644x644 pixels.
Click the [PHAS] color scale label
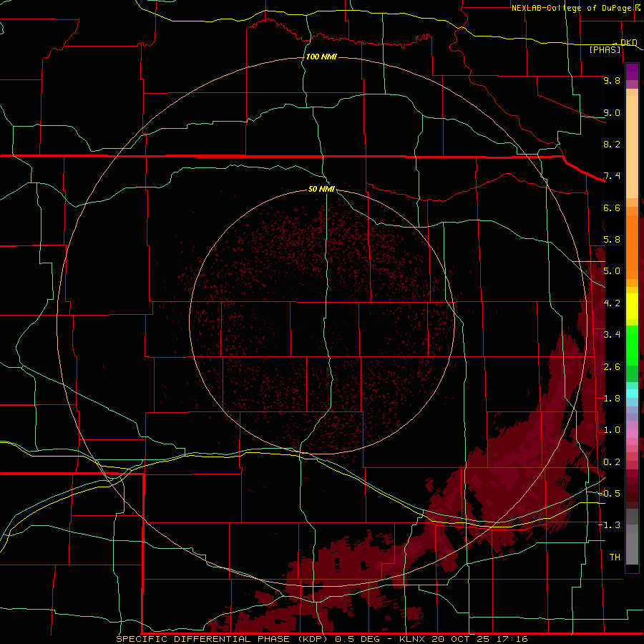[x=605, y=49]
